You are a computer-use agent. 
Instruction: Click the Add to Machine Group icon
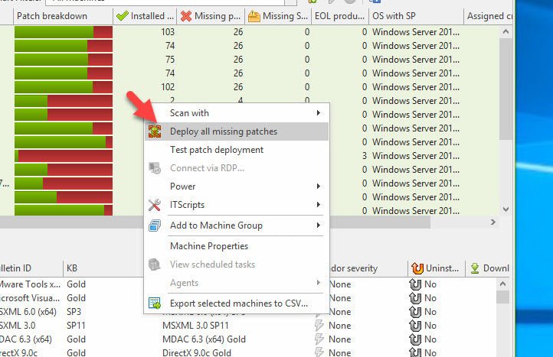pos(155,226)
